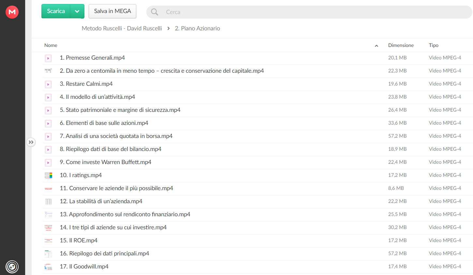Toggle sort order arrow in Nome column
The height and width of the screenshot is (275, 473).
pos(377,46)
